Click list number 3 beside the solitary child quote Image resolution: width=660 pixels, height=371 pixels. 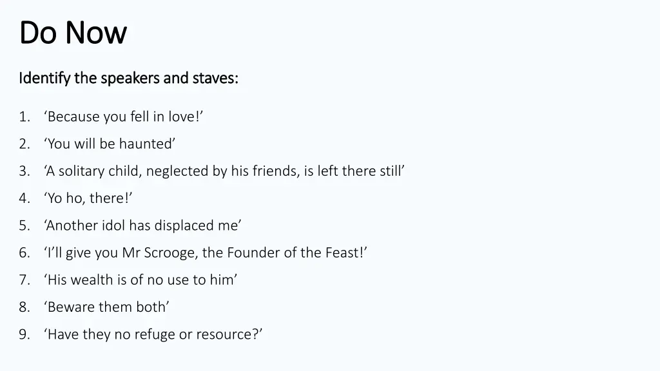point(24,171)
